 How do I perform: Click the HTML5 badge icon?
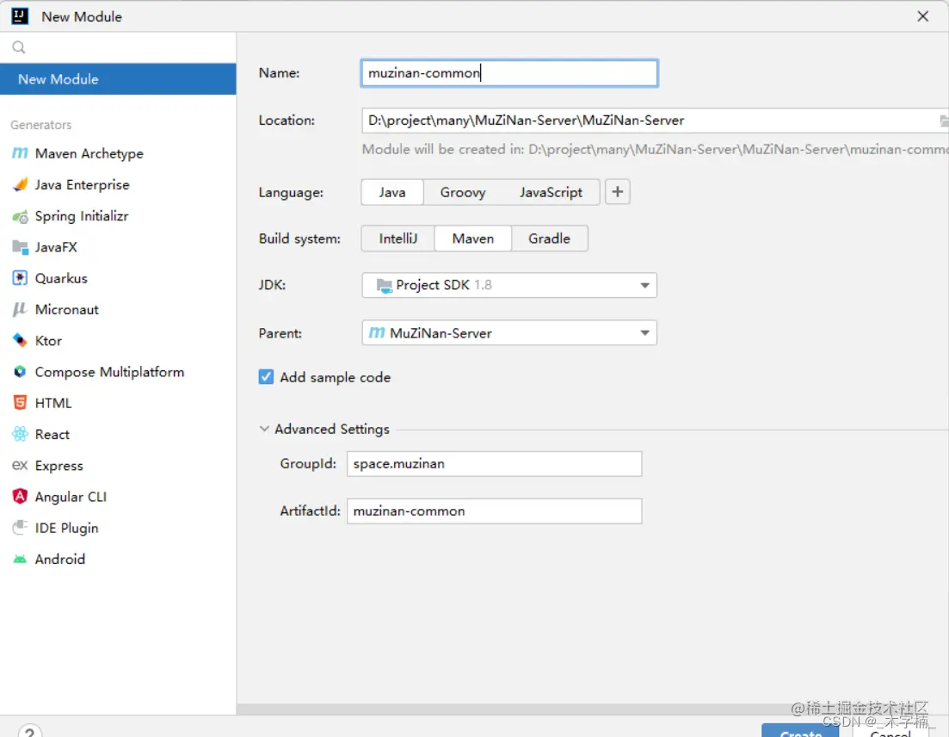[20, 403]
